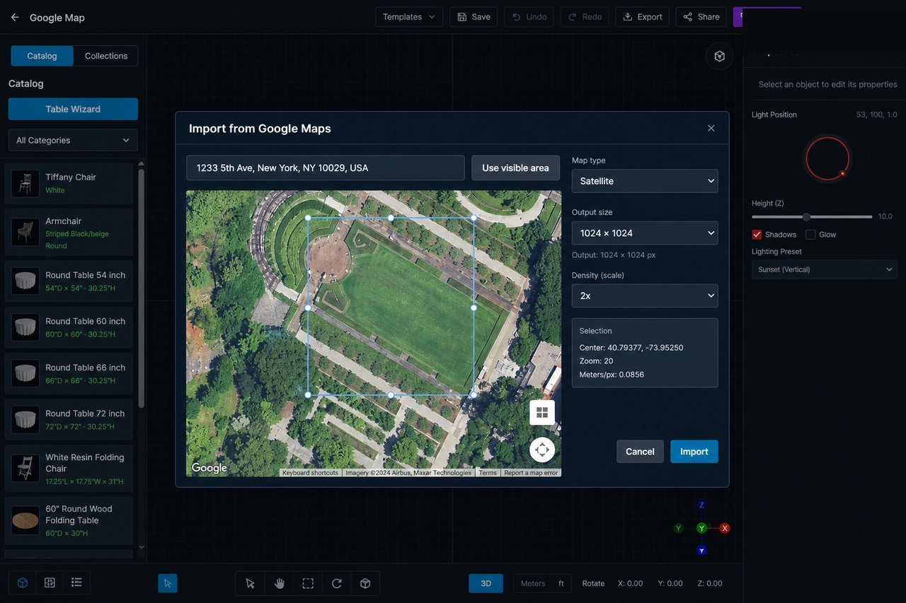Click the catalog list scrollbar

tap(141, 288)
